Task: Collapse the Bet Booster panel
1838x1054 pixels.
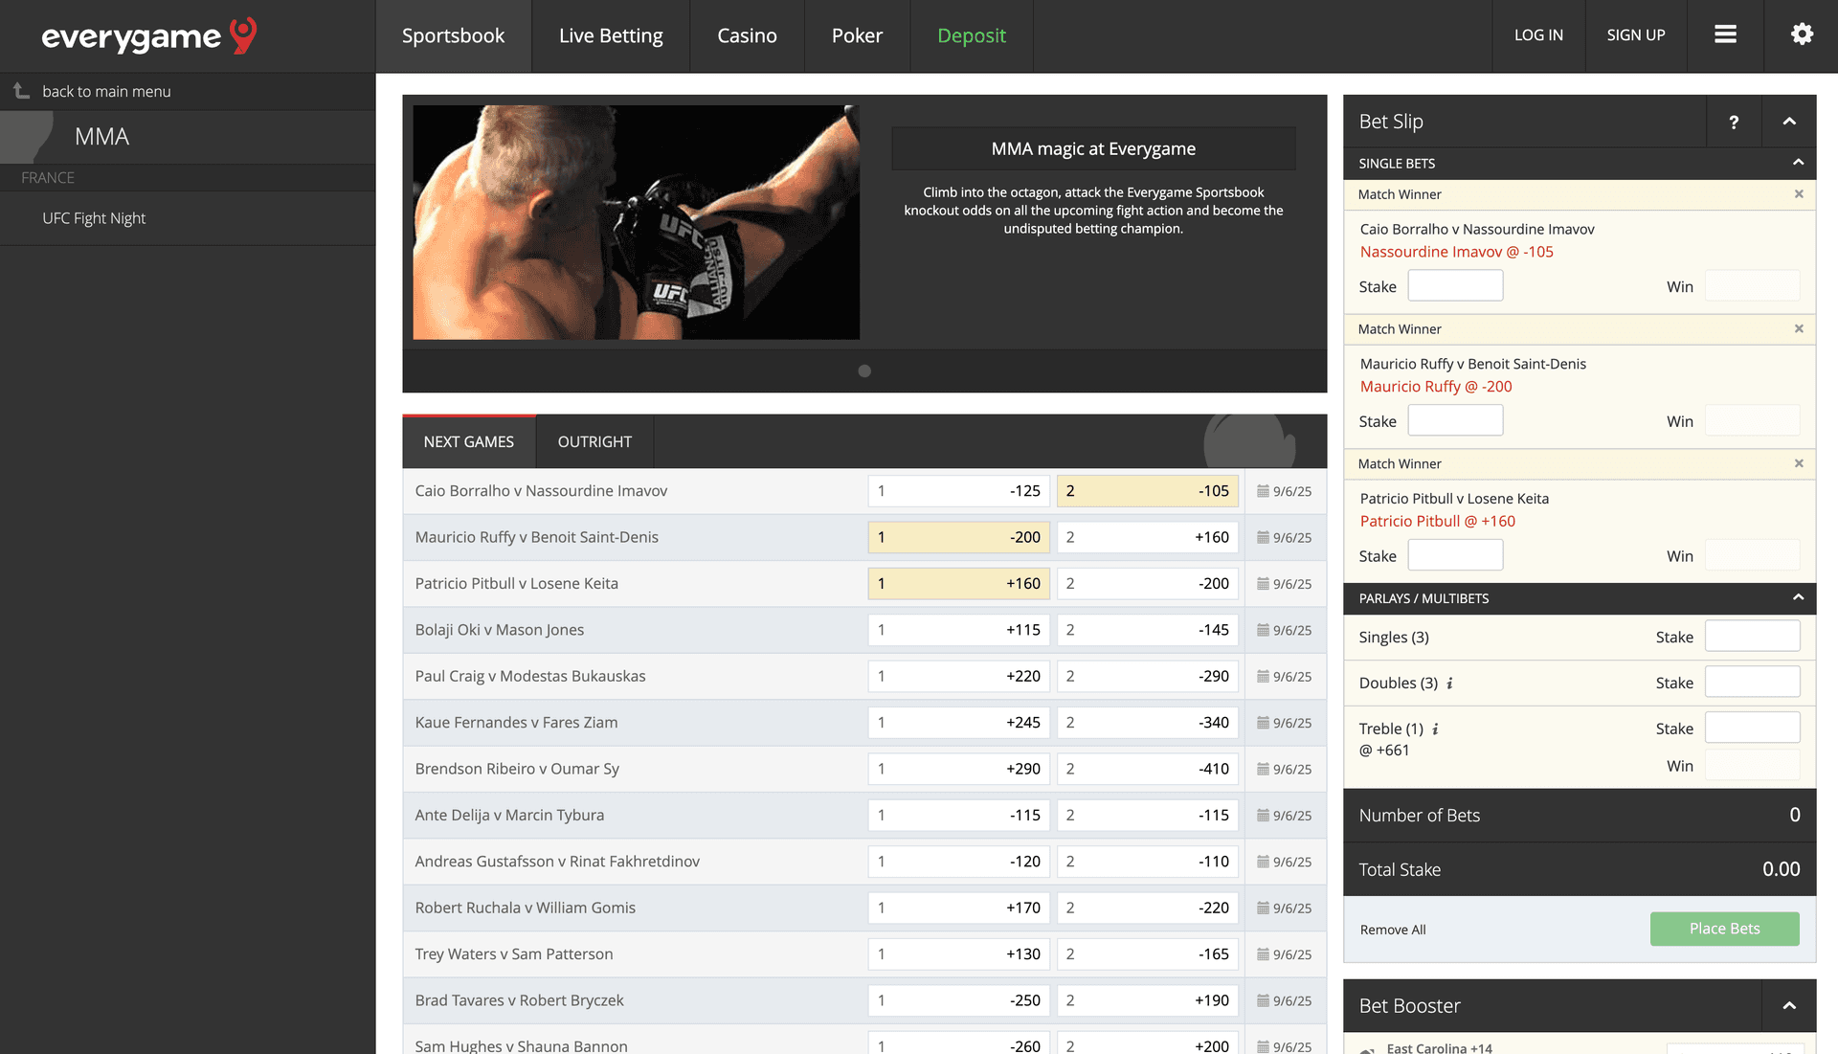Action: pos(1789,1006)
